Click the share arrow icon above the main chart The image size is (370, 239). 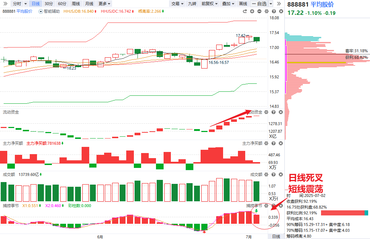point(245,11)
